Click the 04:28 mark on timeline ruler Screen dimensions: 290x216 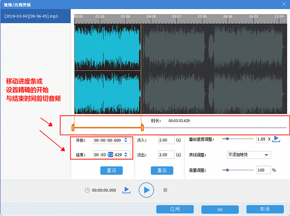point(151,17)
